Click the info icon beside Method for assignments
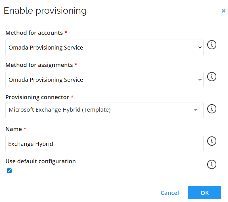 [212, 77]
